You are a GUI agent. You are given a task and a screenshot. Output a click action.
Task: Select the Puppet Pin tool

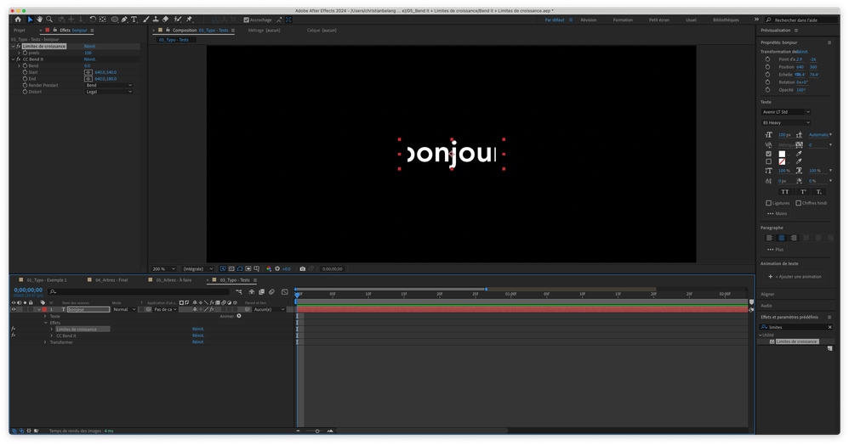coord(190,20)
